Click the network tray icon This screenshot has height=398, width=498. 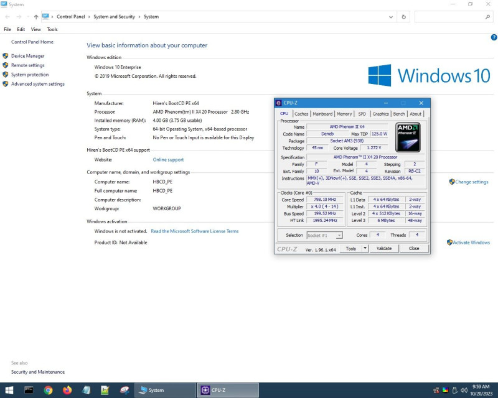coord(436,390)
